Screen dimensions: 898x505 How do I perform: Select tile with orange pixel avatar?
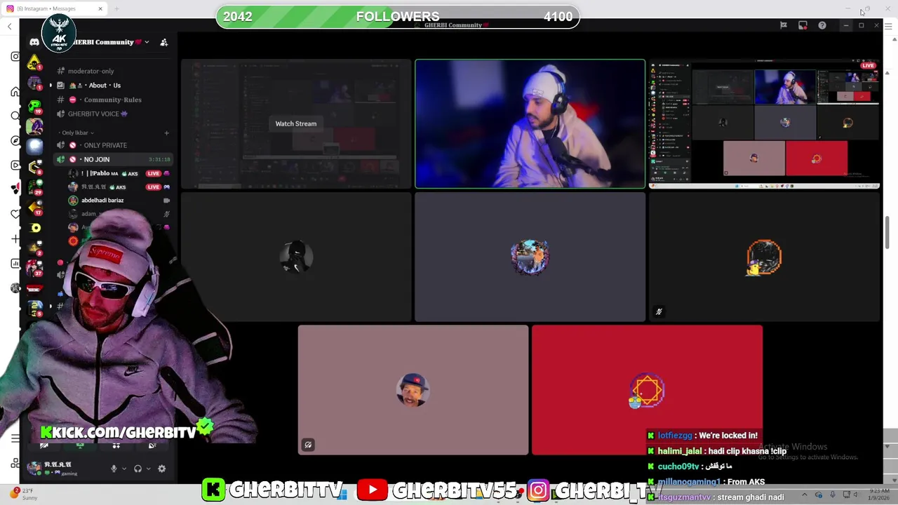(764, 257)
